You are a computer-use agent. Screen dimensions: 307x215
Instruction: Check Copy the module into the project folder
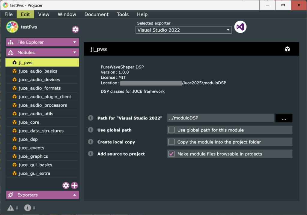[171, 142]
